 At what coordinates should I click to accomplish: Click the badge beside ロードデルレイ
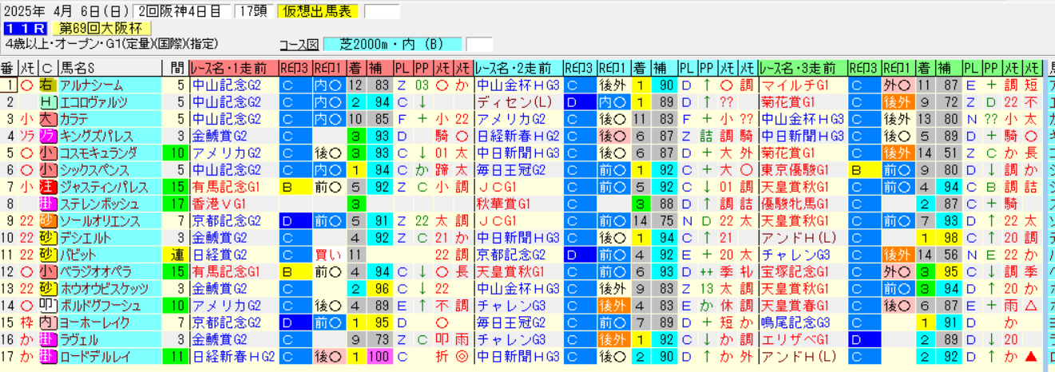[47, 356]
